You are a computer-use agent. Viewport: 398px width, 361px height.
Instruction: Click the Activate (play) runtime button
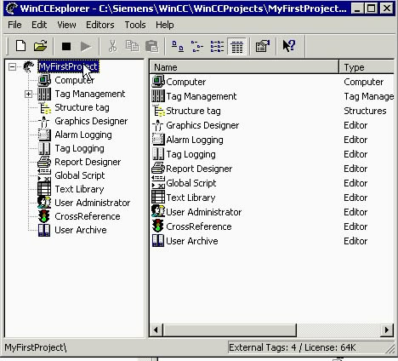click(x=86, y=46)
